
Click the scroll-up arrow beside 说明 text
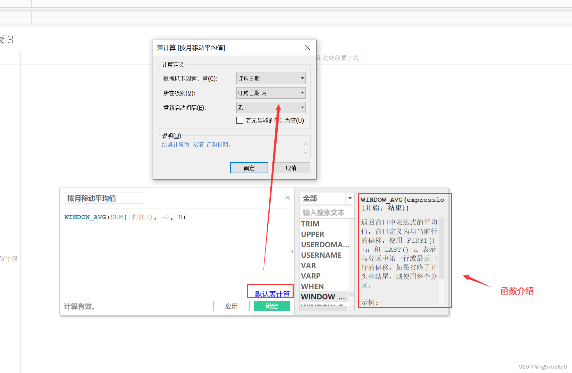(x=305, y=143)
